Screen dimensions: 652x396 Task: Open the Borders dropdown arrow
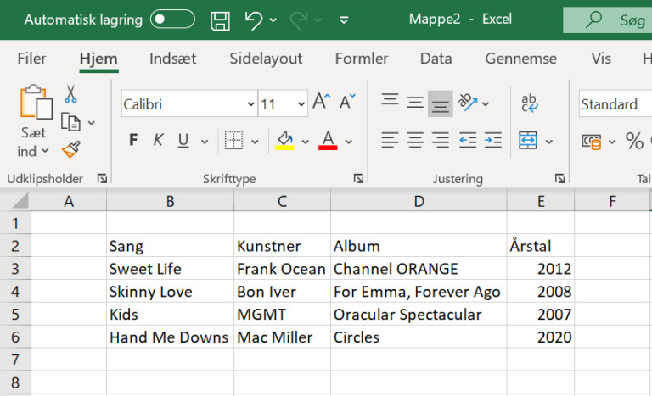pyautogui.click(x=255, y=142)
